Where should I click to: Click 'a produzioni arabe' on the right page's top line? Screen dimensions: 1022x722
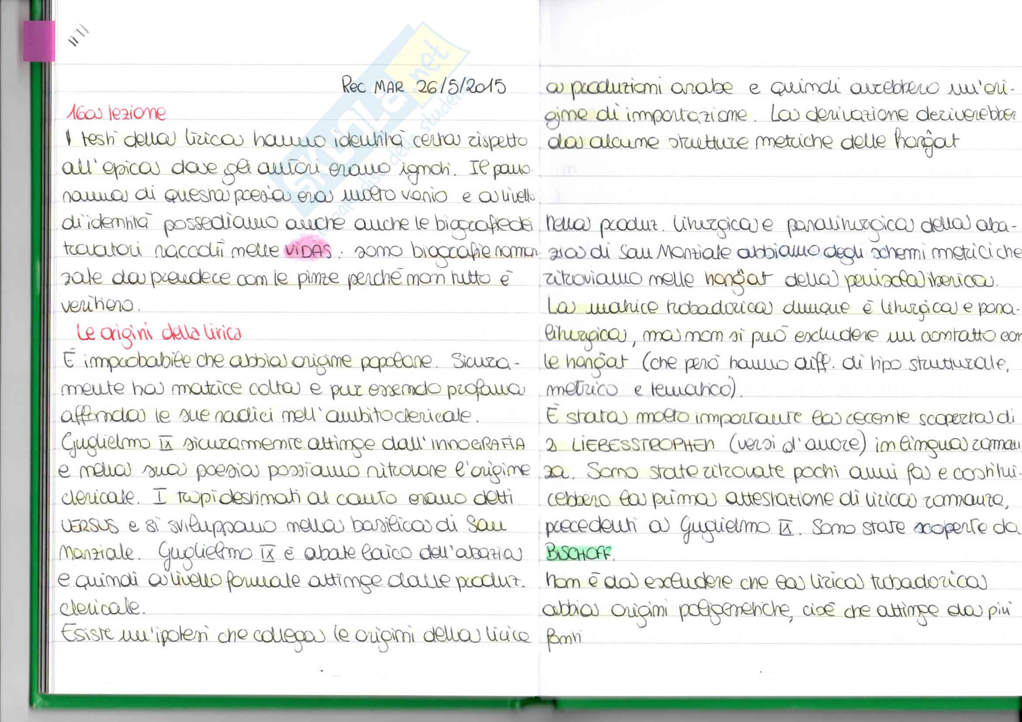639,88
